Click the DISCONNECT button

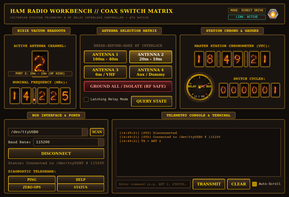(56, 154)
